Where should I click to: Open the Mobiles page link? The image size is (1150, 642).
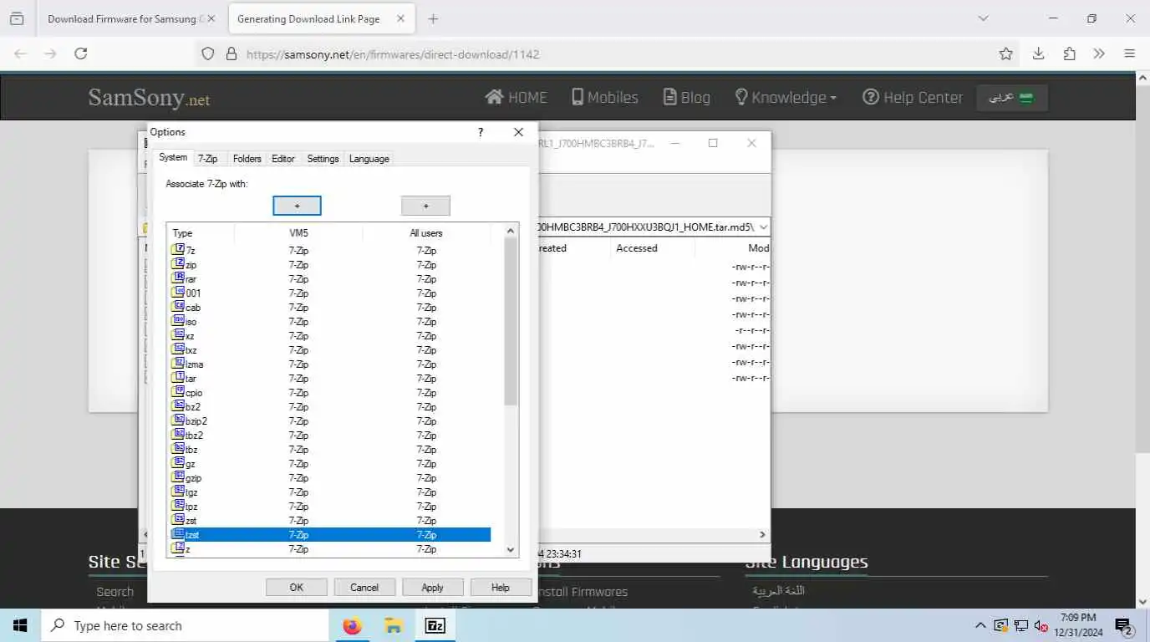pyautogui.click(x=605, y=97)
